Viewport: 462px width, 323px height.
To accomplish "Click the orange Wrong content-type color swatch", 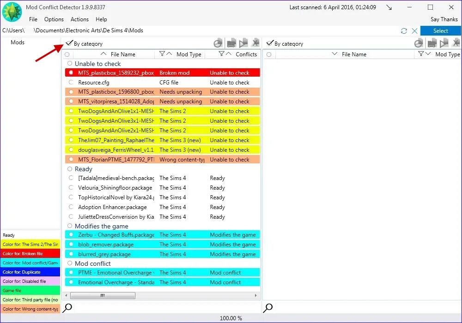I will (x=30, y=309).
